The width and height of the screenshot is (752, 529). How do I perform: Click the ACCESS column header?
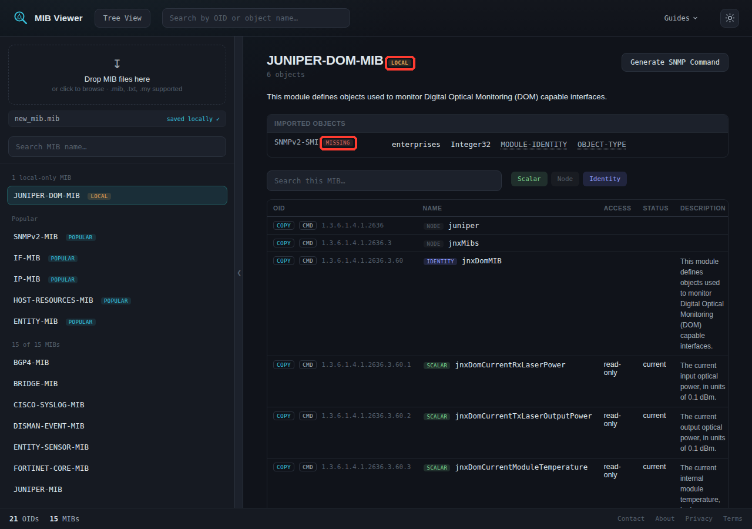coord(617,208)
